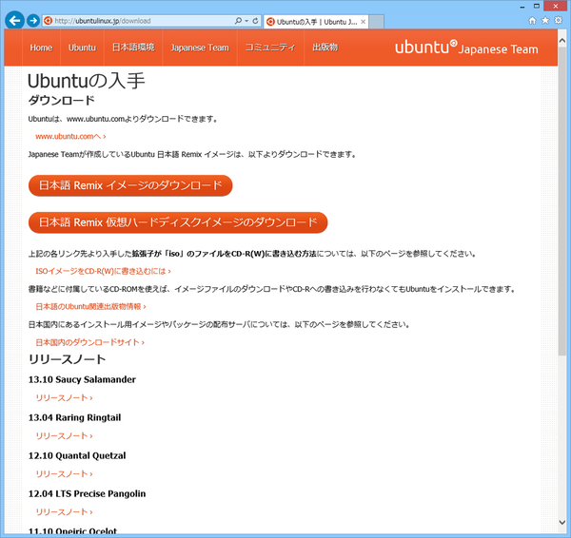Open the Home menu item

point(41,48)
